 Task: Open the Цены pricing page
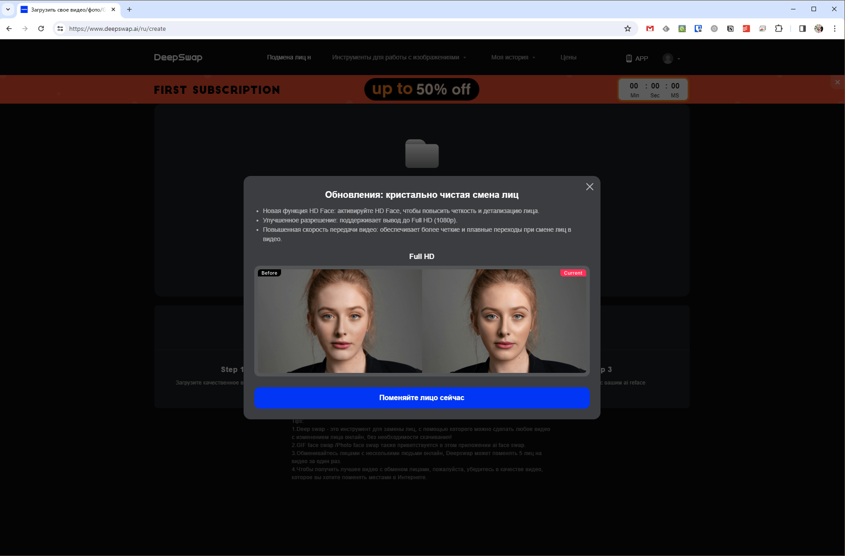point(568,57)
